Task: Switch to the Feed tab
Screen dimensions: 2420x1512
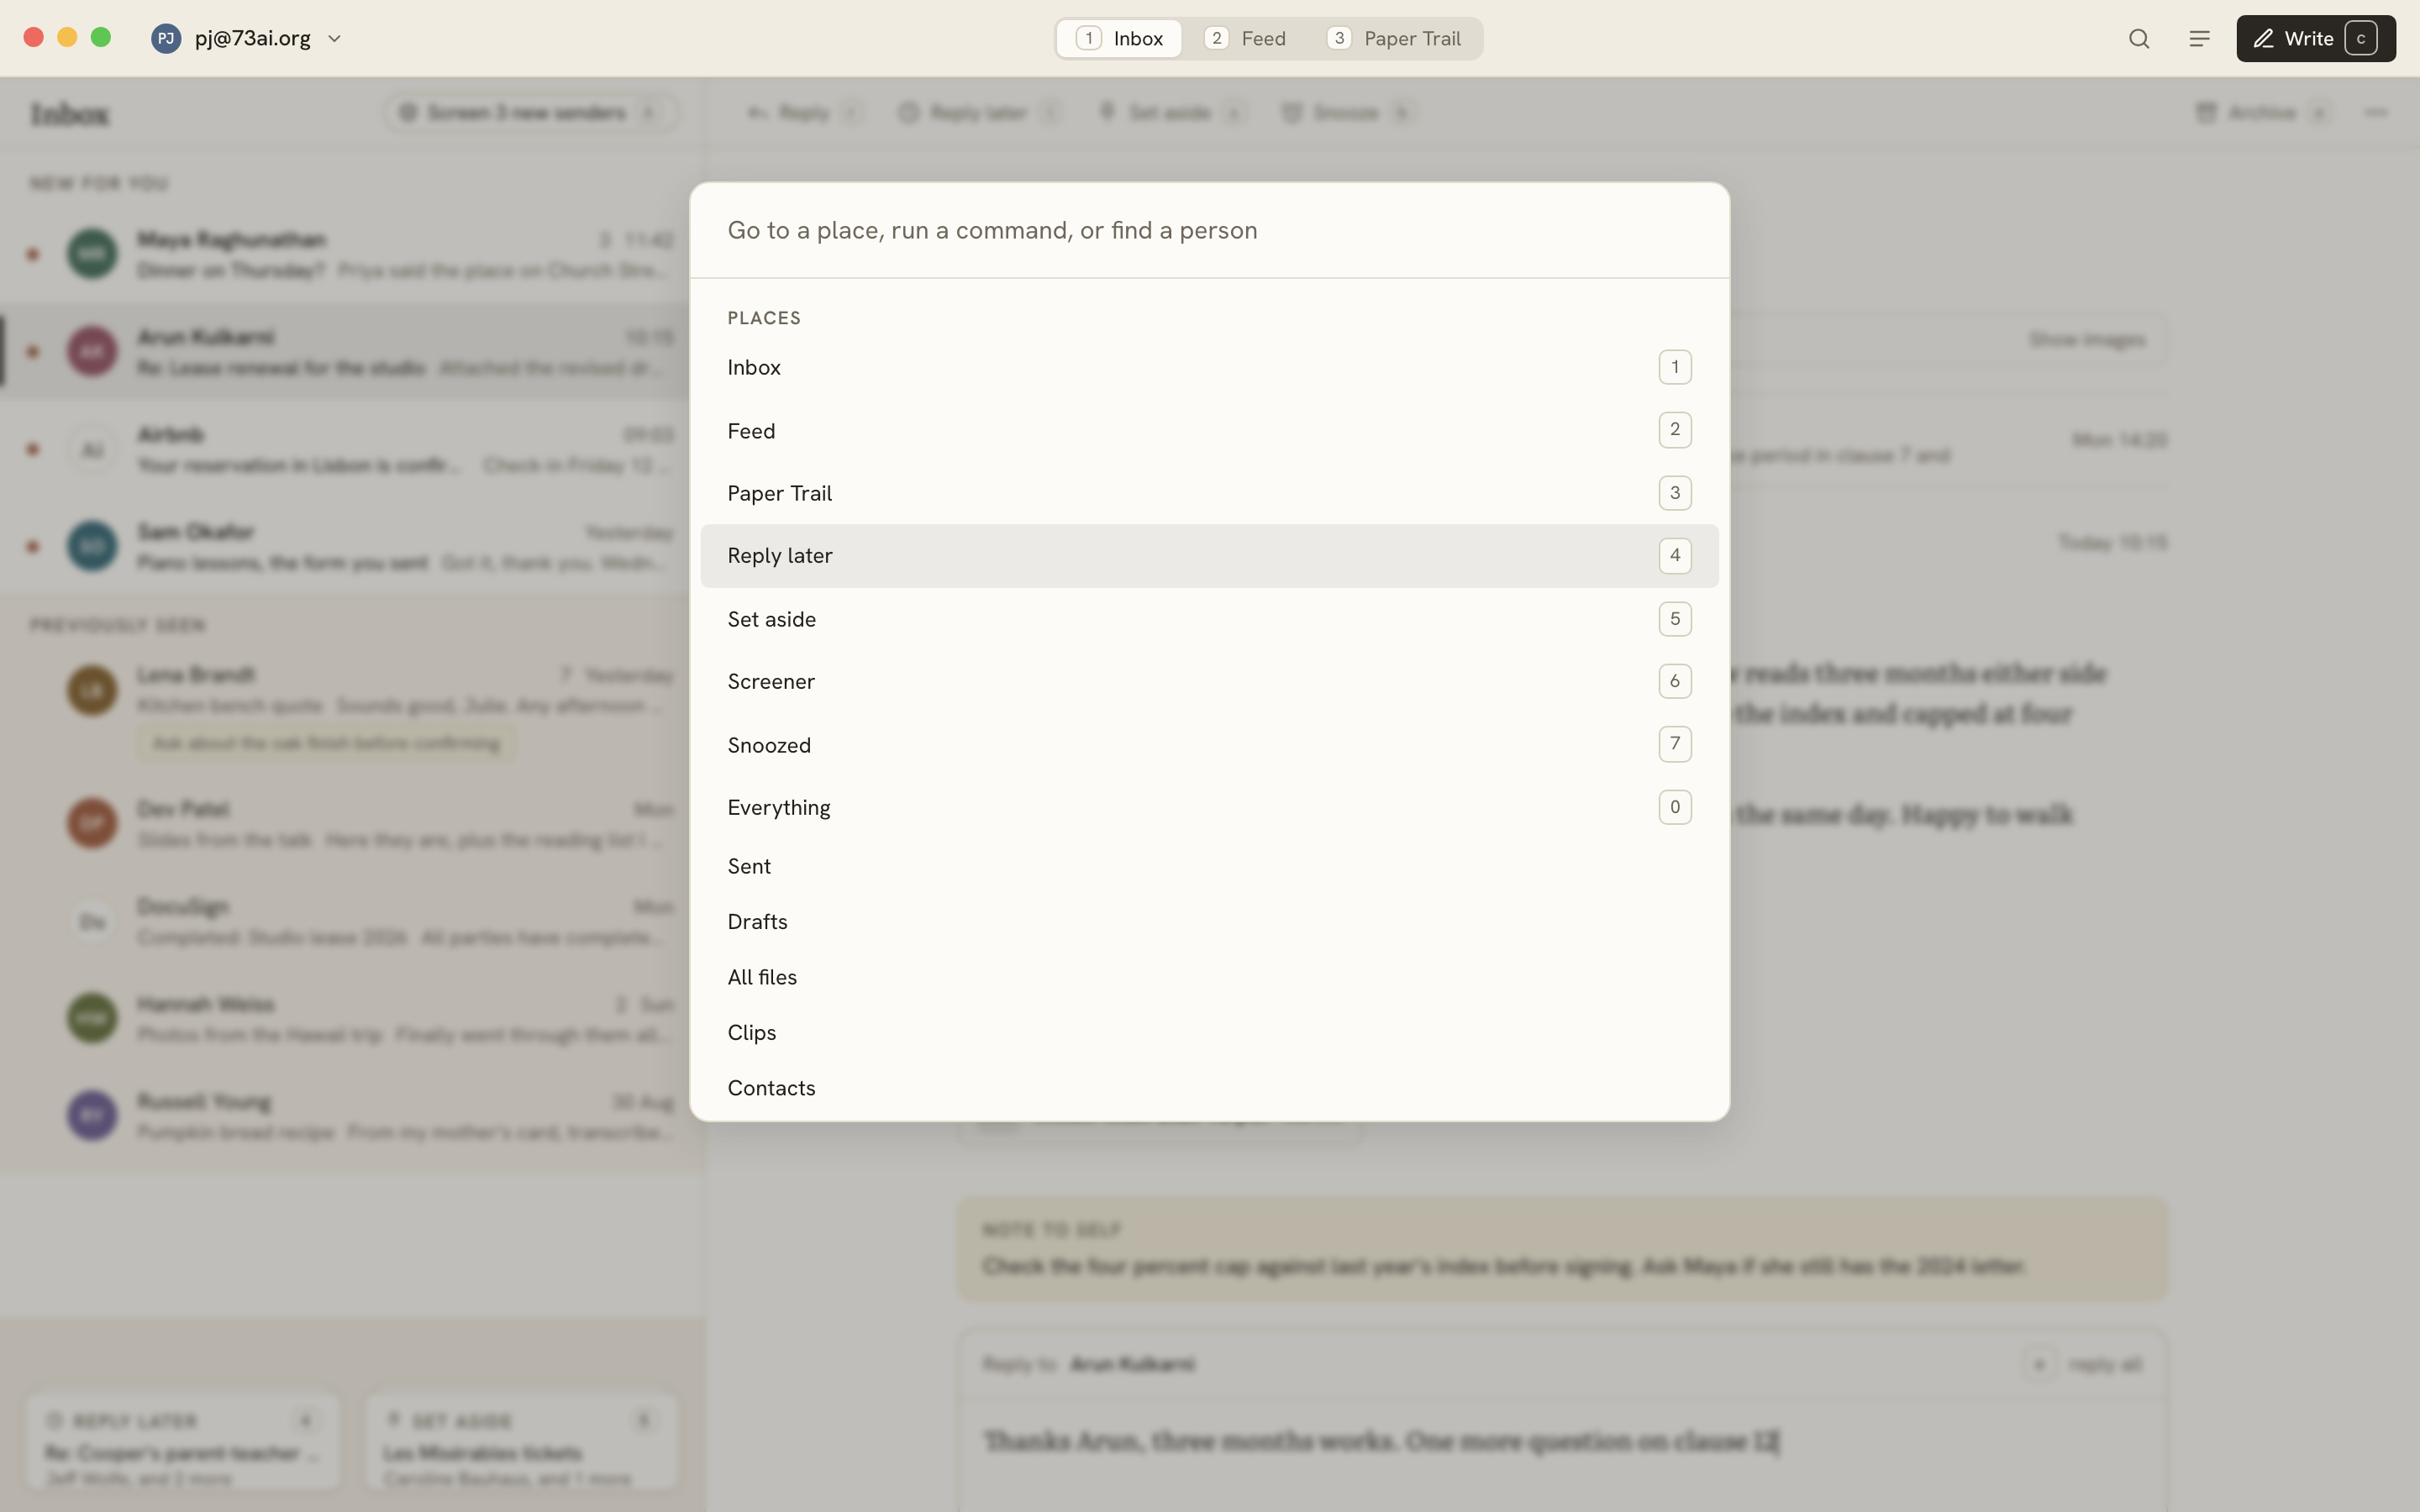Action: point(1246,38)
